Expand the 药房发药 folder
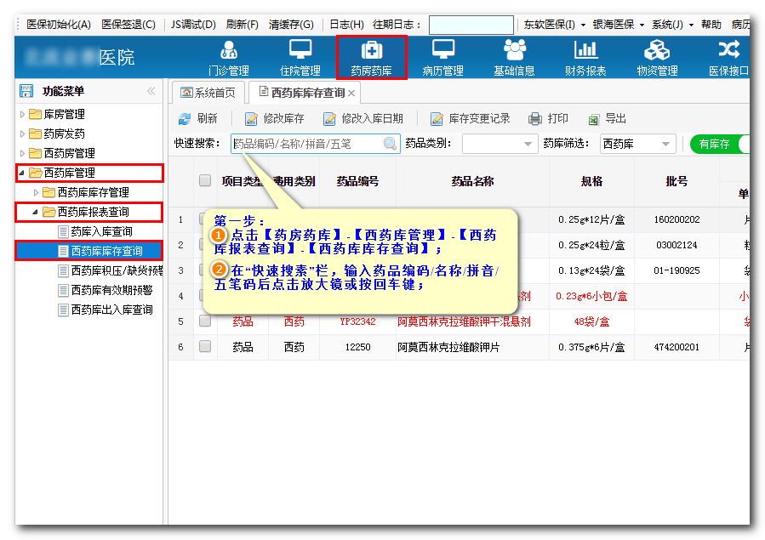 click(x=22, y=134)
